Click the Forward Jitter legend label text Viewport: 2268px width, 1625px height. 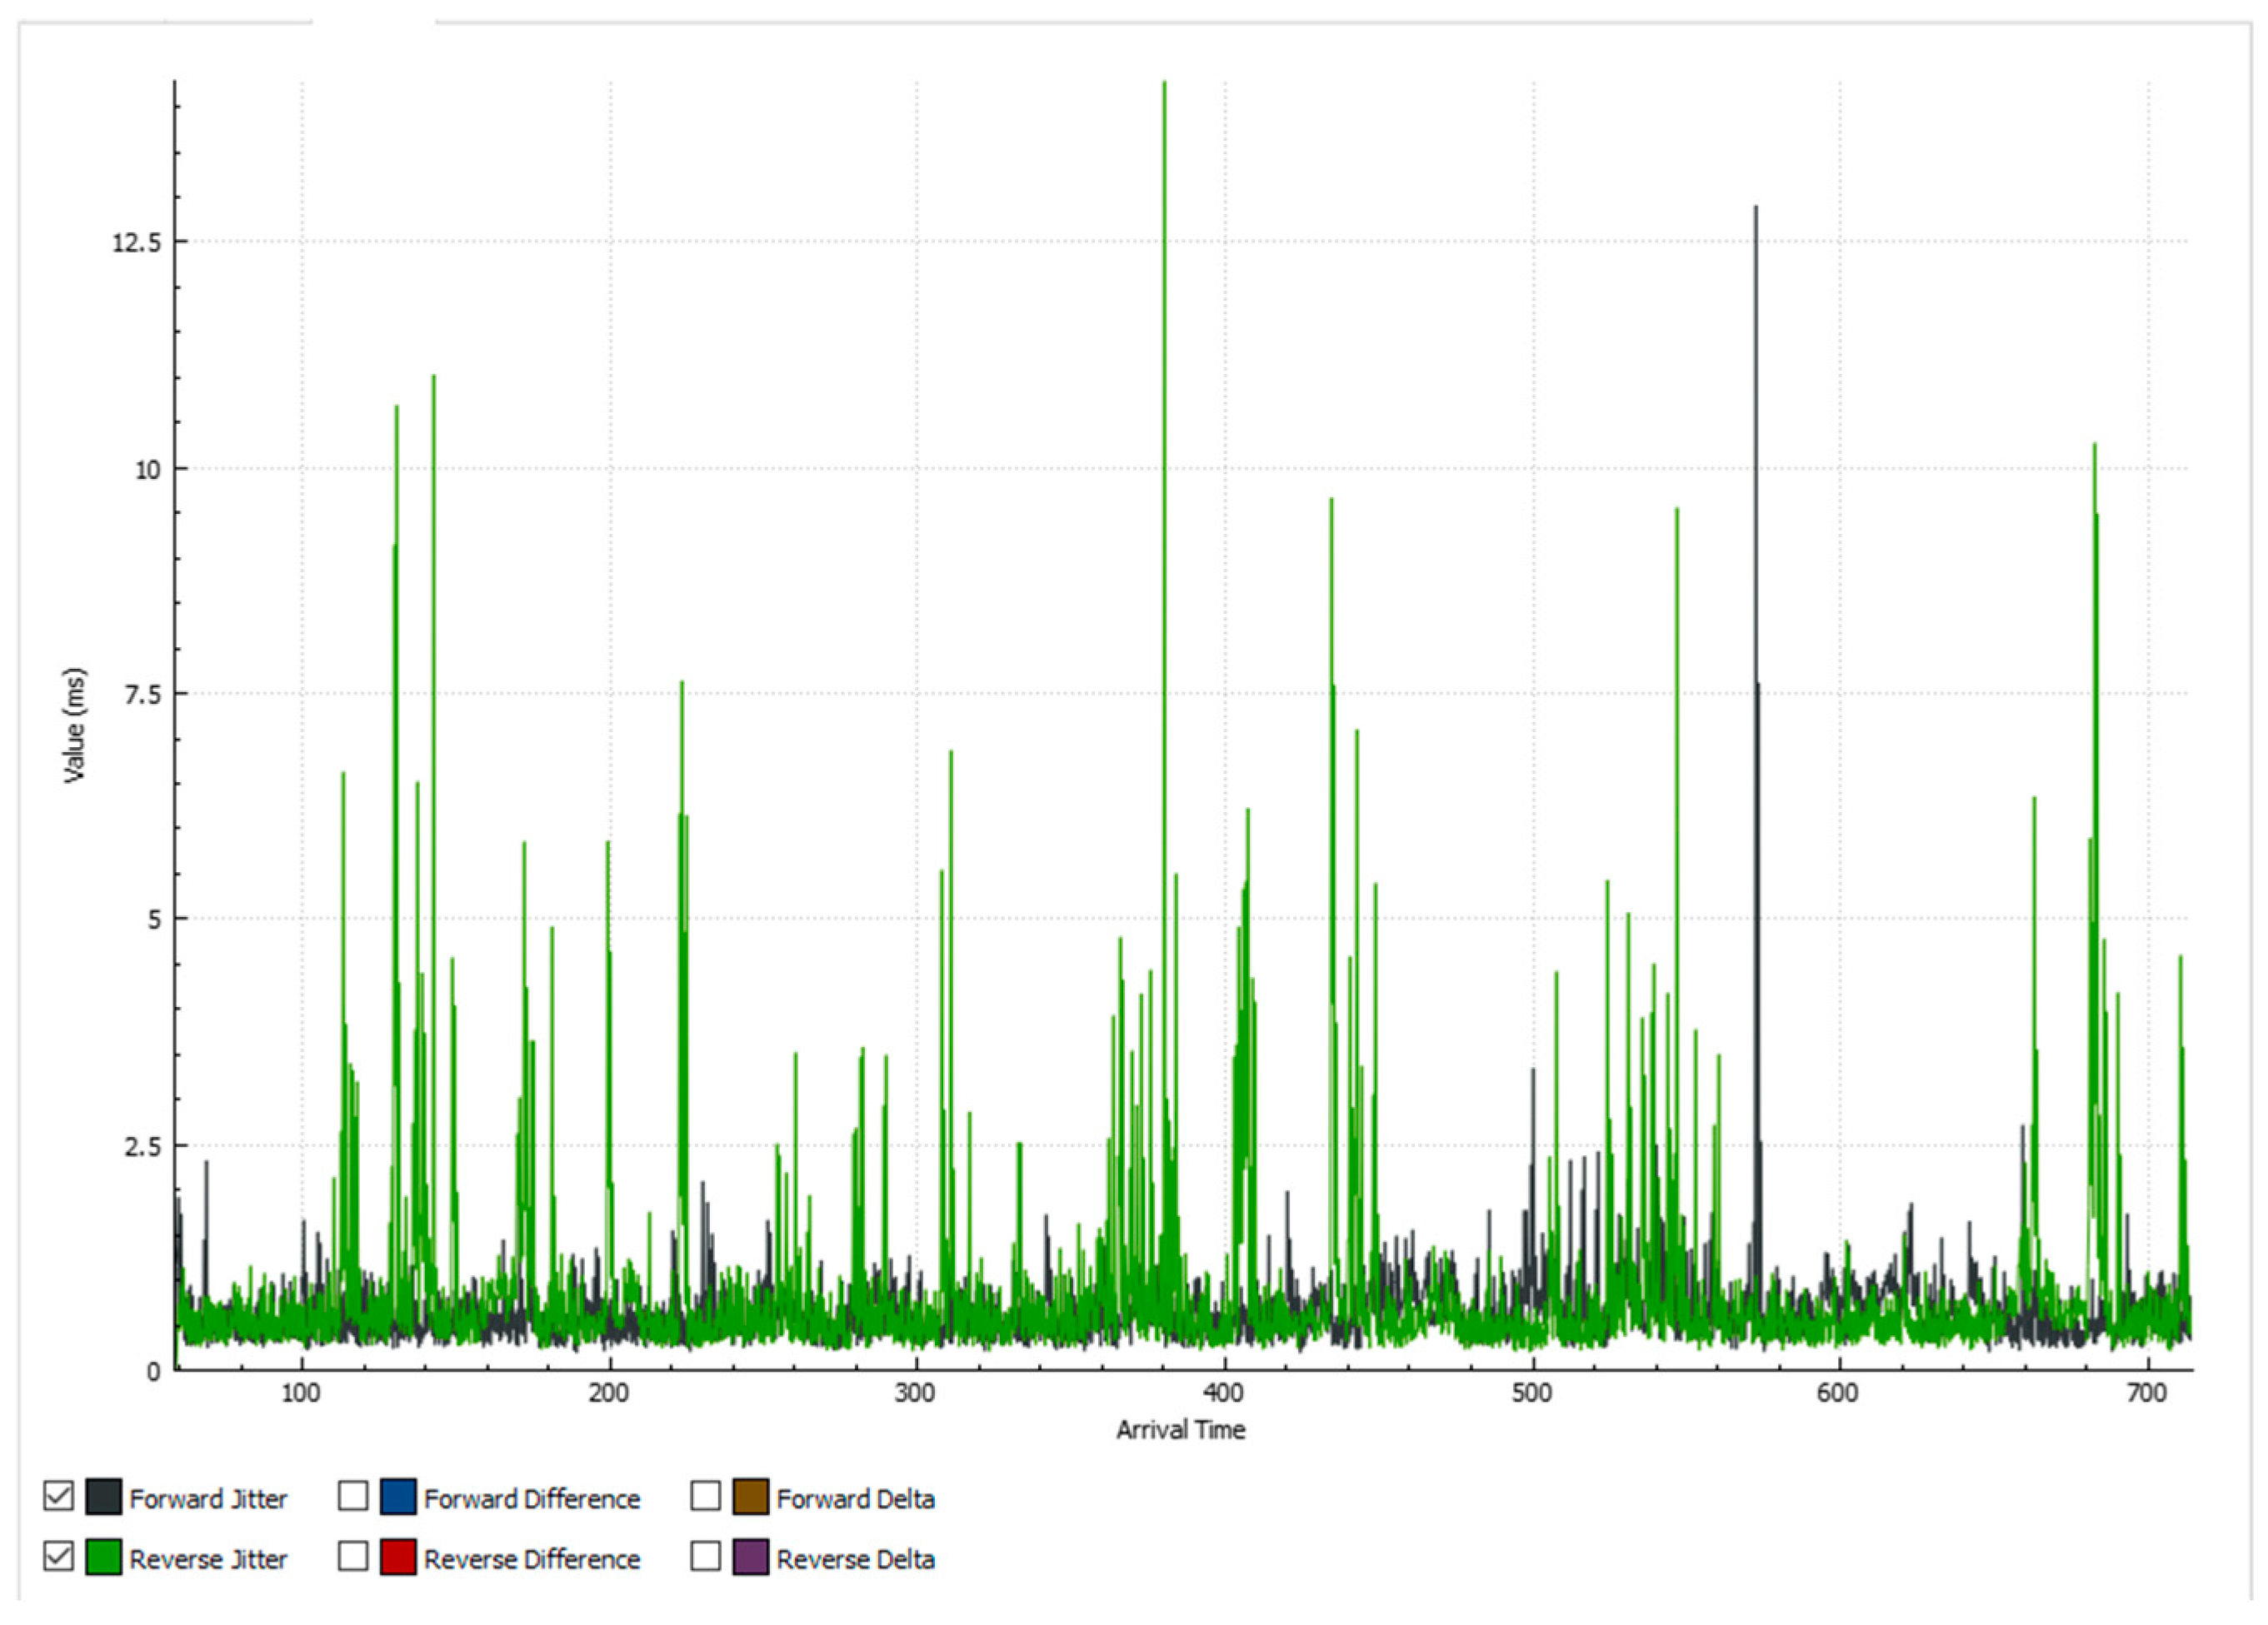pos(208,1499)
